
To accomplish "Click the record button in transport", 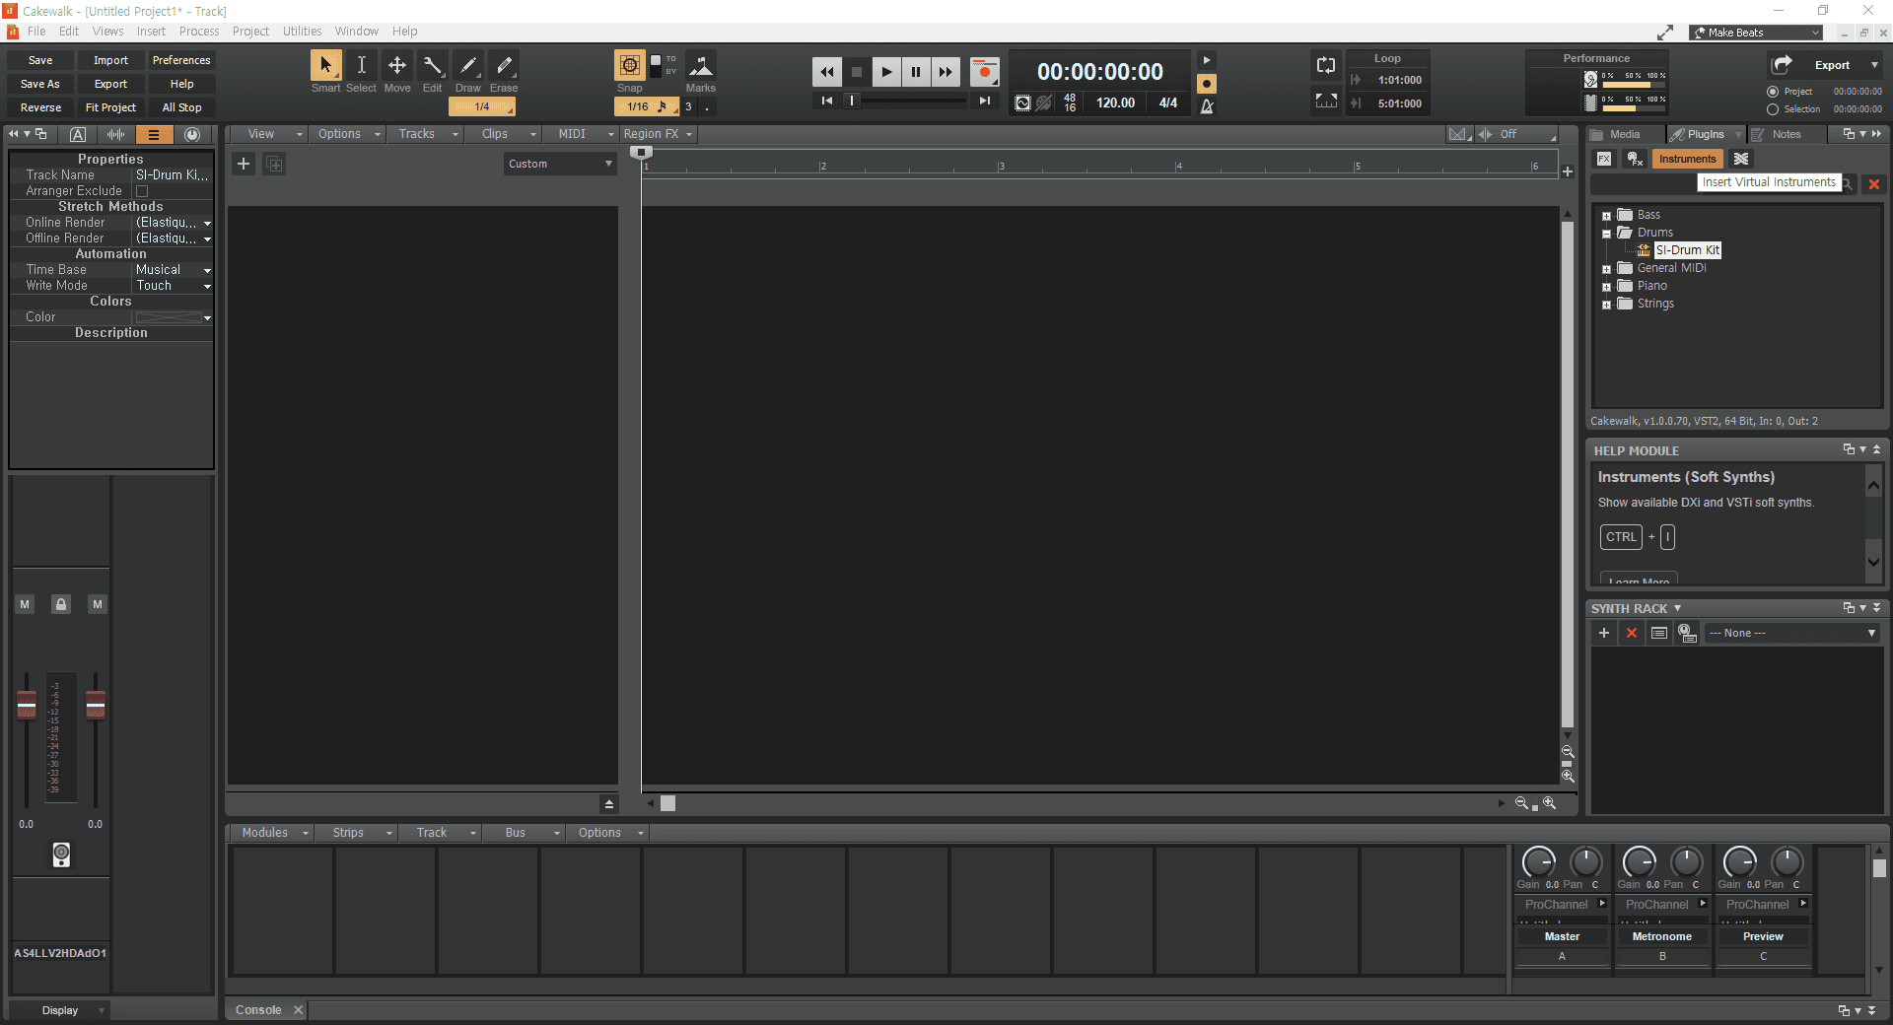I will [x=983, y=71].
